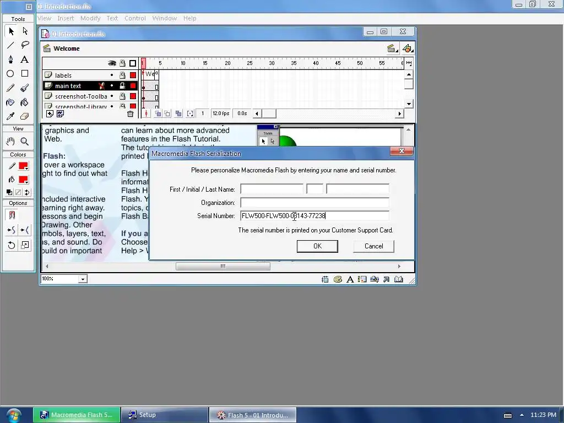Select the Arrow tool in Tools panel

coord(11,31)
